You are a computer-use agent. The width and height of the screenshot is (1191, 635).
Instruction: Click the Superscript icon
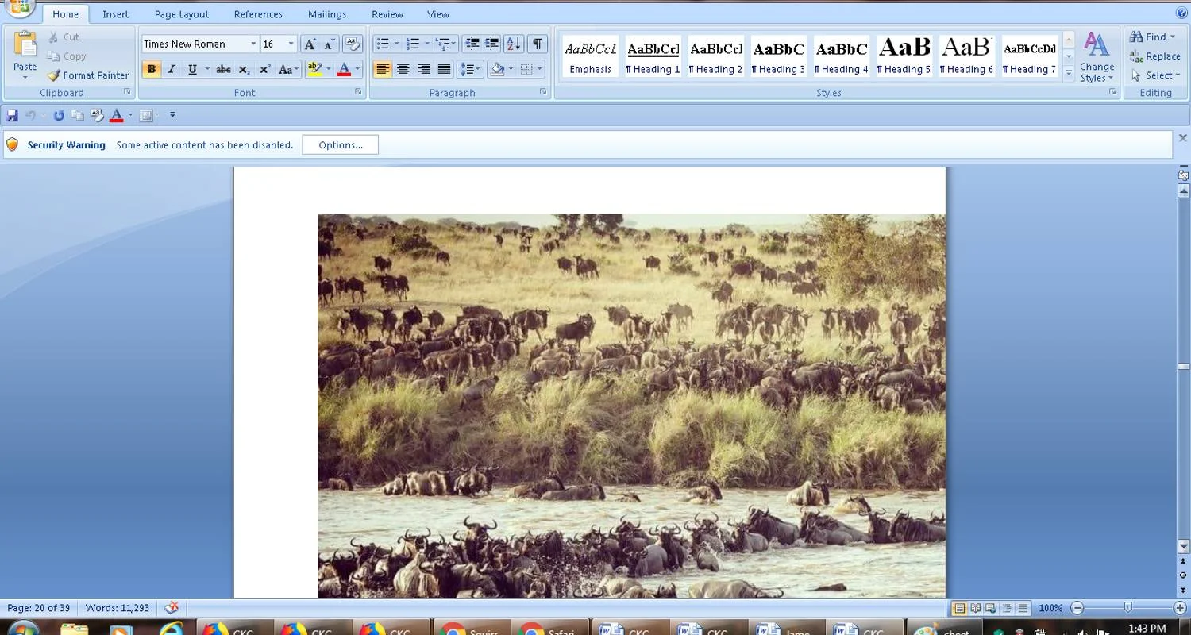click(x=265, y=70)
